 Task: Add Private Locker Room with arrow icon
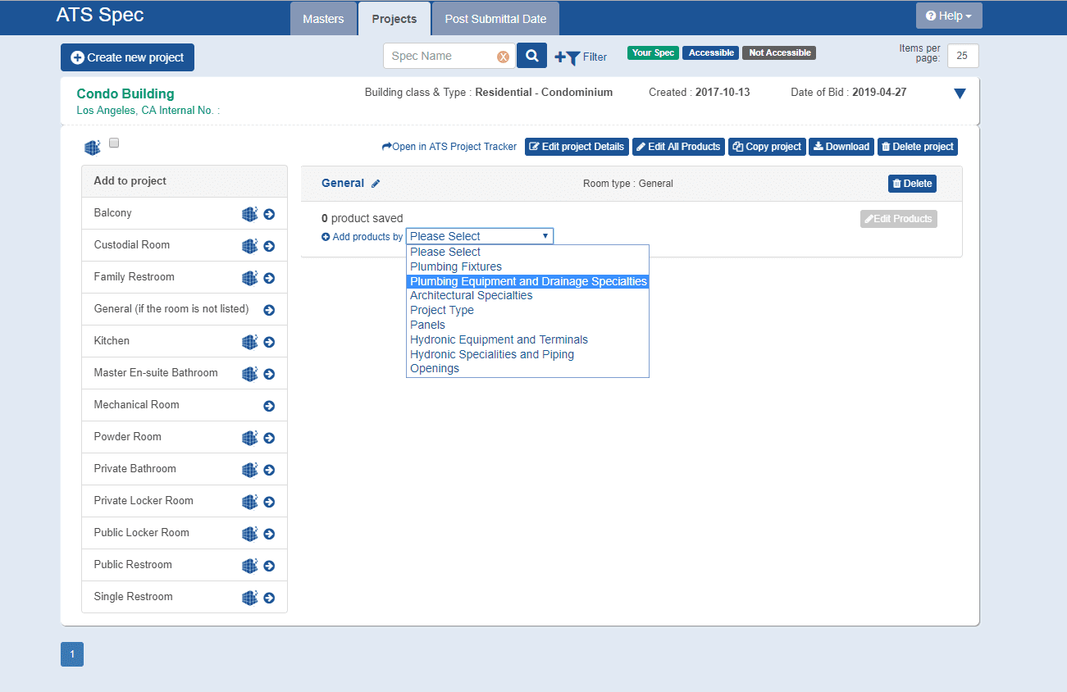tap(269, 503)
